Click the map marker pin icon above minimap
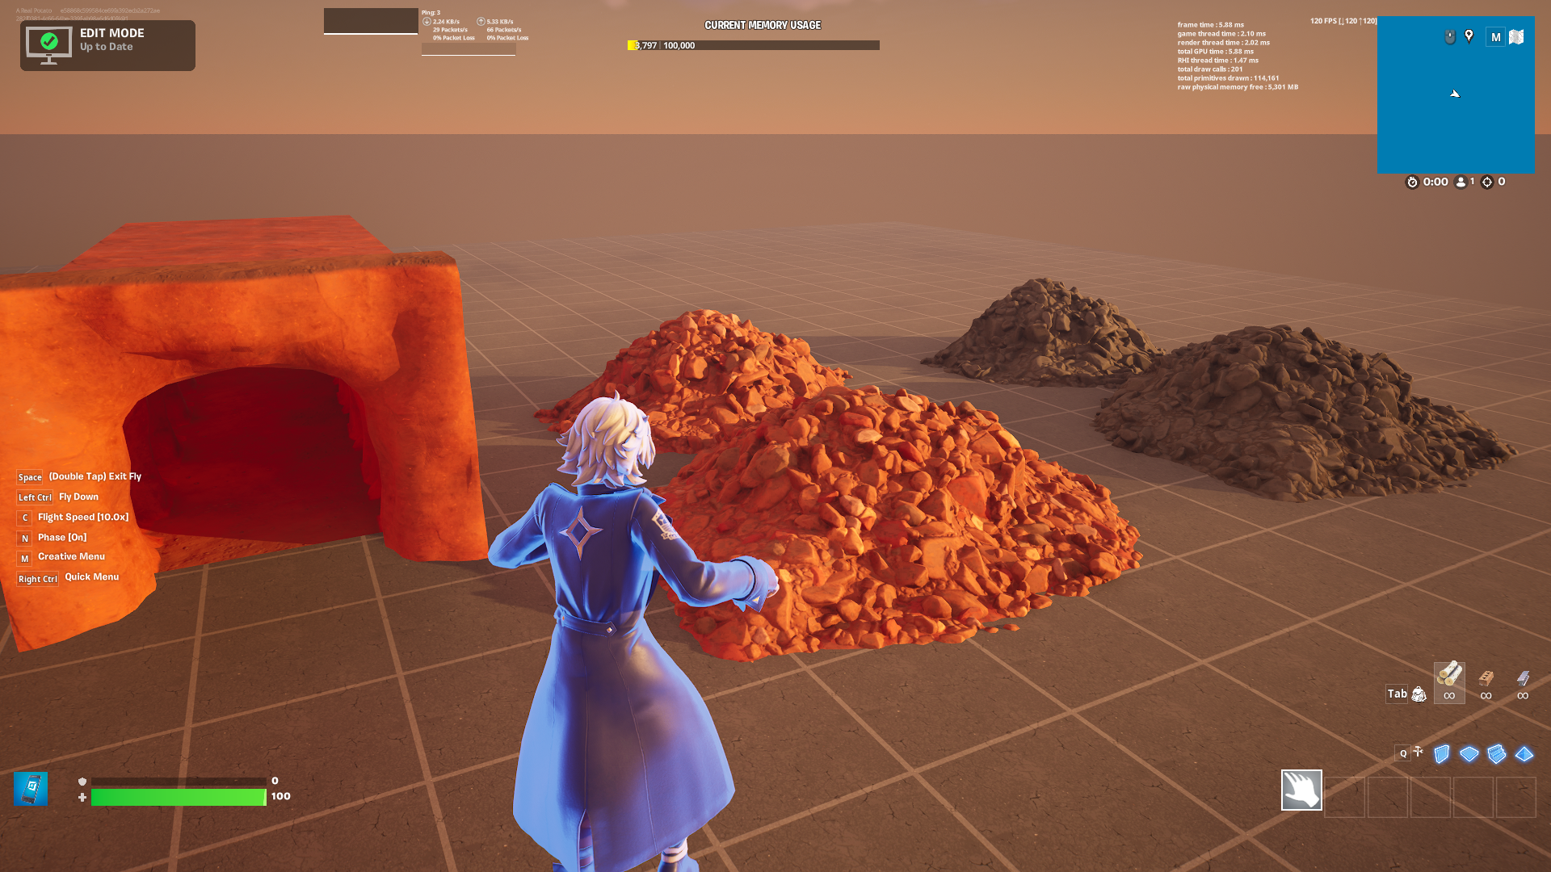The width and height of the screenshot is (1551, 872). pyautogui.click(x=1469, y=36)
